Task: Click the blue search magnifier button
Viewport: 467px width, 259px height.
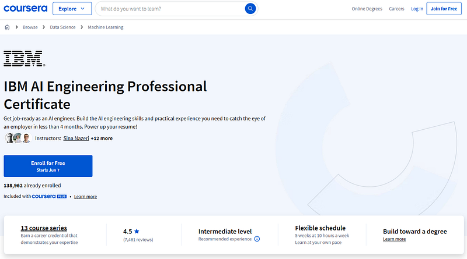Action: click(250, 9)
